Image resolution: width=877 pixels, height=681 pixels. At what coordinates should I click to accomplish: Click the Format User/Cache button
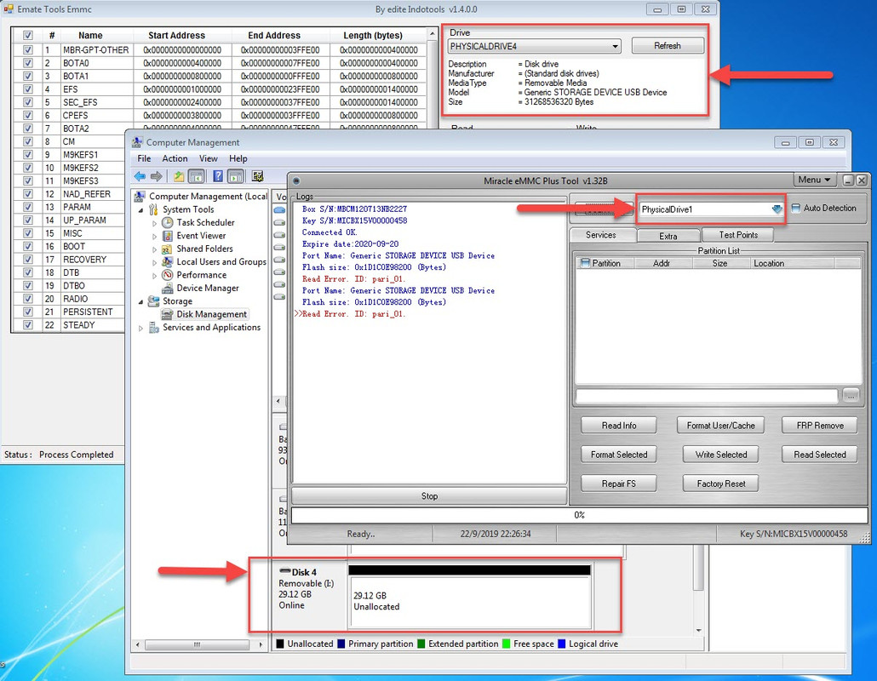pyautogui.click(x=720, y=426)
